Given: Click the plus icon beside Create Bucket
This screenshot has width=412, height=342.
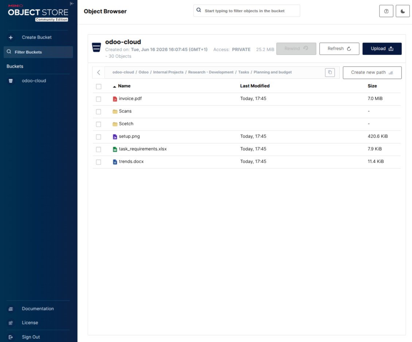Looking at the screenshot, I should (11, 38).
